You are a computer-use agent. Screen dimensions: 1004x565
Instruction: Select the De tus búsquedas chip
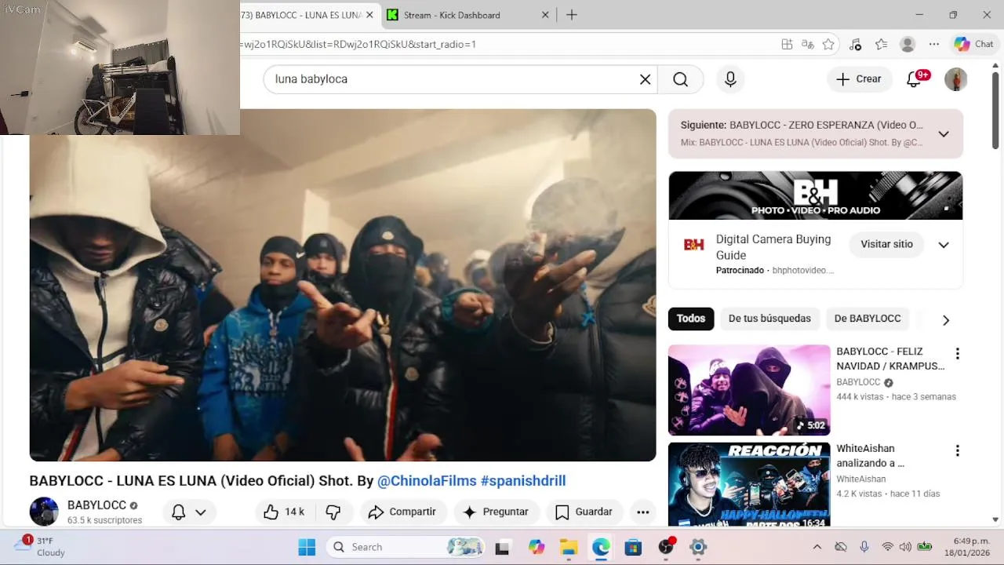point(769,319)
